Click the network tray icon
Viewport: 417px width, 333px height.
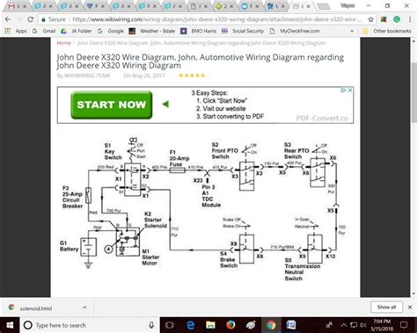354,325
